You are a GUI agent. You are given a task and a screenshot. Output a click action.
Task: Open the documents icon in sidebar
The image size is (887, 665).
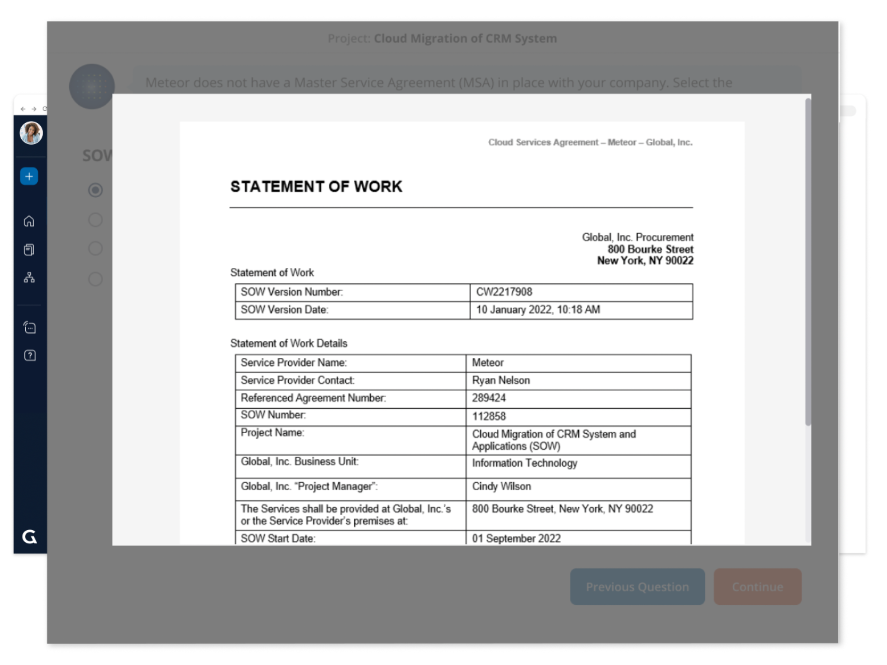tap(29, 250)
